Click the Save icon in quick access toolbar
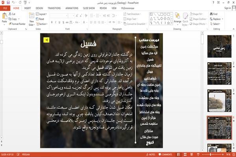 [x=8, y=3]
